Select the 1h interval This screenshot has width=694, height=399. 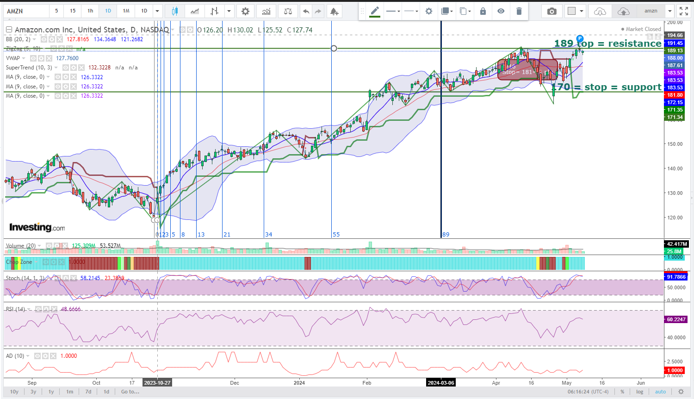(x=90, y=11)
